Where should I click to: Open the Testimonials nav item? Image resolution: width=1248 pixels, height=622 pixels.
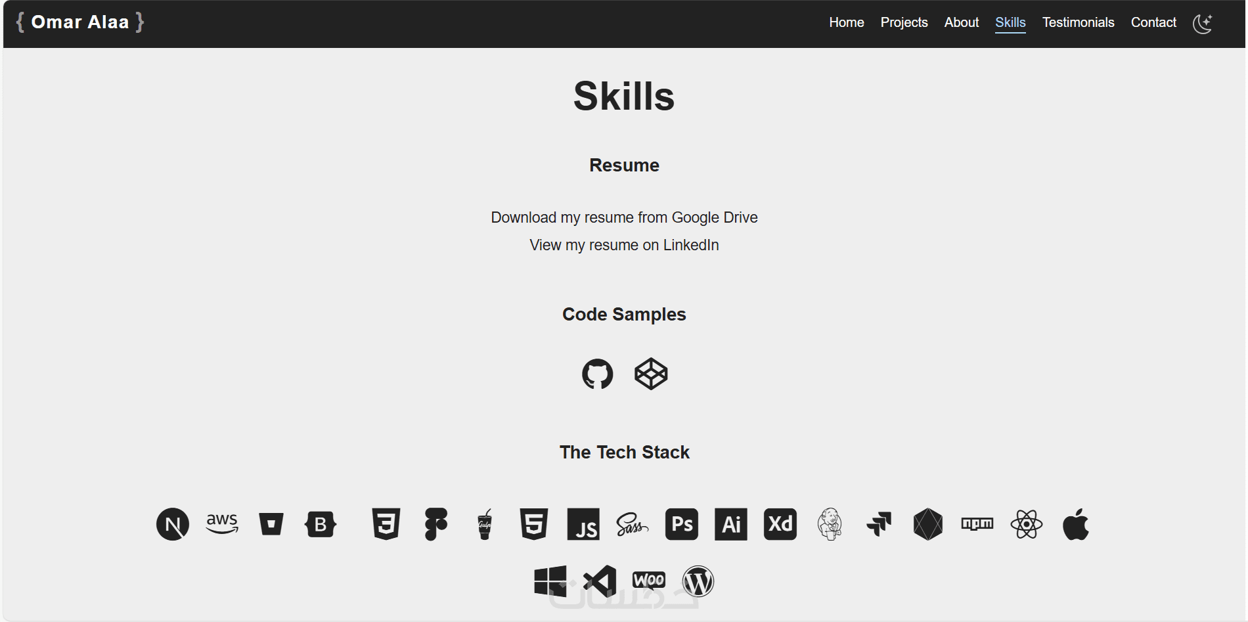pyautogui.click(x=1079, y=22)
